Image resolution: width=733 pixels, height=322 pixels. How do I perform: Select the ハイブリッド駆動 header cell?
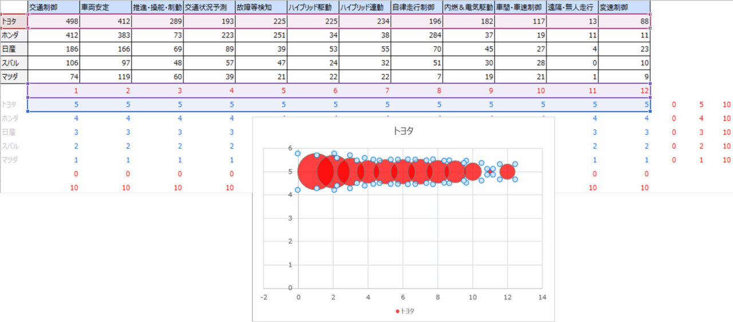[313, 7]
